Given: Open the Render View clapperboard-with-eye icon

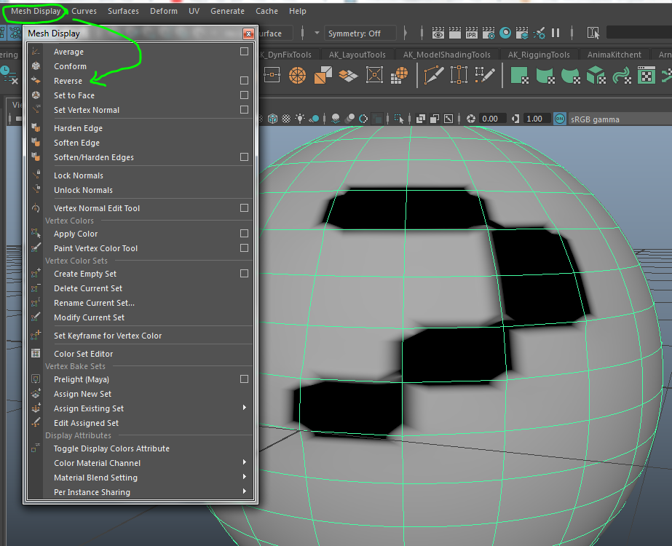Looking at the screenshot, I should [x=438, y=33].
